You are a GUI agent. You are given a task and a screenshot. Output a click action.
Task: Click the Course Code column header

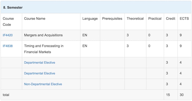click(8, 22)
